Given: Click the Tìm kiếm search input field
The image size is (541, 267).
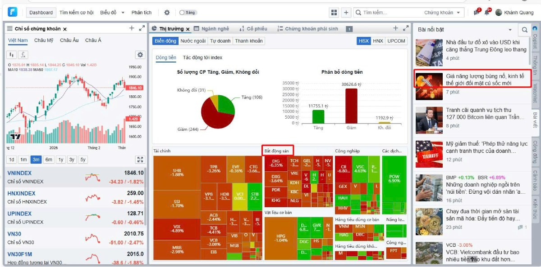Looking at the screenshot, I should (x=390, y=13).
